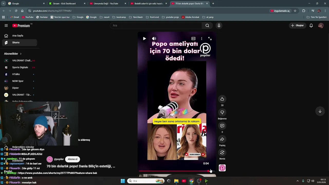This screenshot has width=329, height=185.
Task: Open Chrome apps grid in bookmarks bar
Action: [x=3, y=17]
